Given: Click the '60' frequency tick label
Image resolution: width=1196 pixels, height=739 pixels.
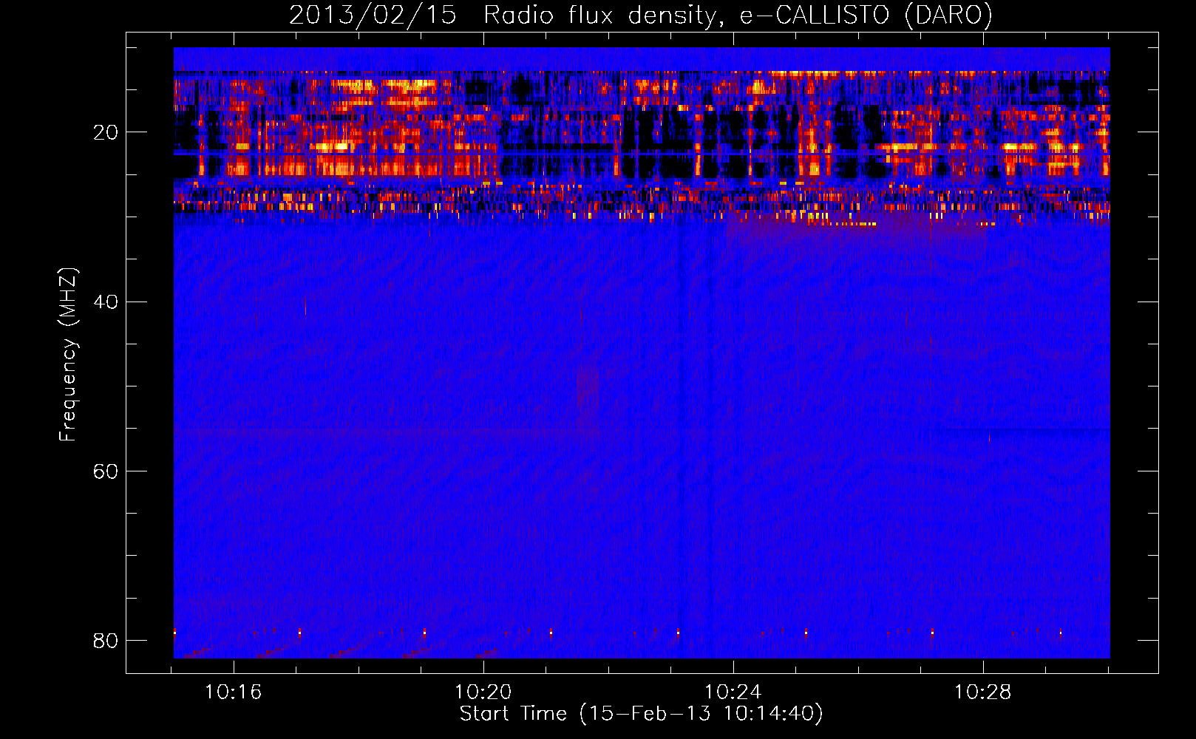Looking at the screenshot, I should coord(106,471).
